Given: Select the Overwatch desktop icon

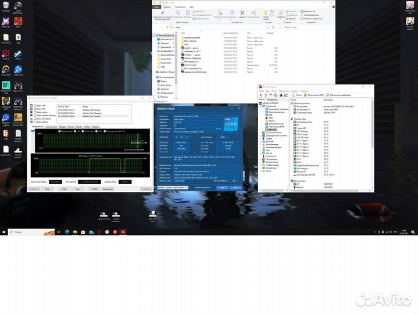Looking at the screenshot, I should point(6,70).
